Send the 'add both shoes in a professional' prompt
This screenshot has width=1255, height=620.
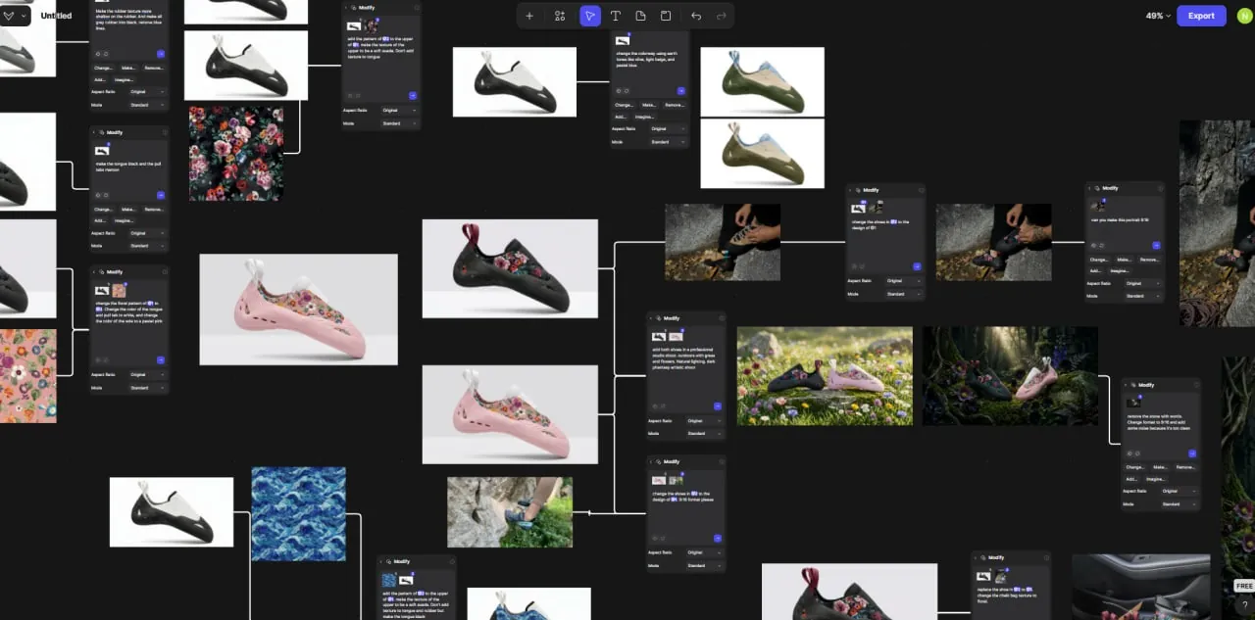pyautogui.click(x=718, y=405)
